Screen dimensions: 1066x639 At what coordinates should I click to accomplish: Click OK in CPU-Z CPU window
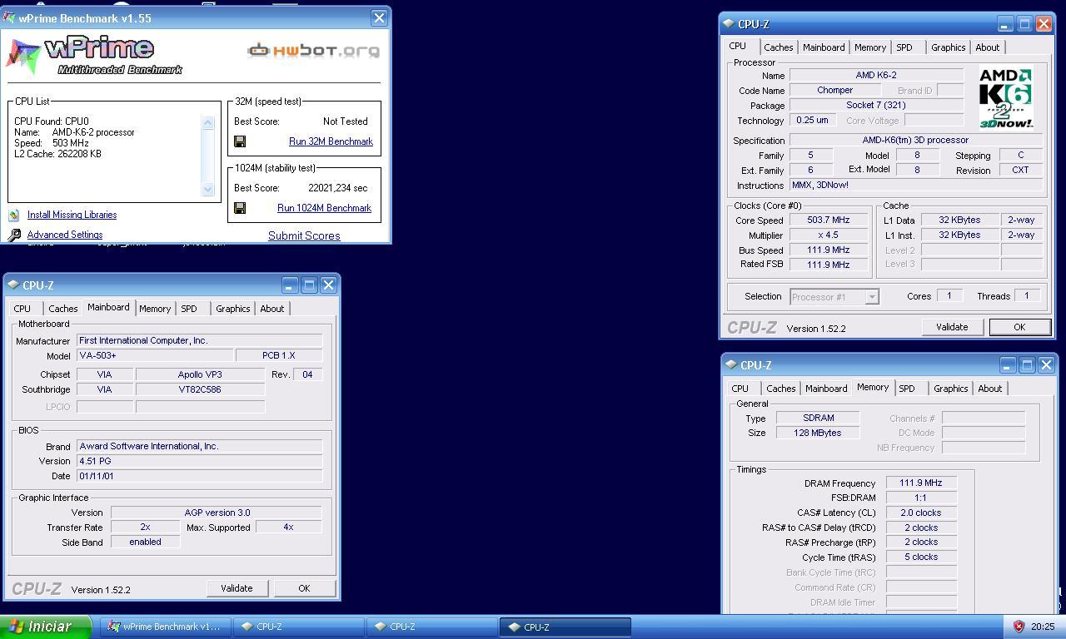coord(1019,327)
